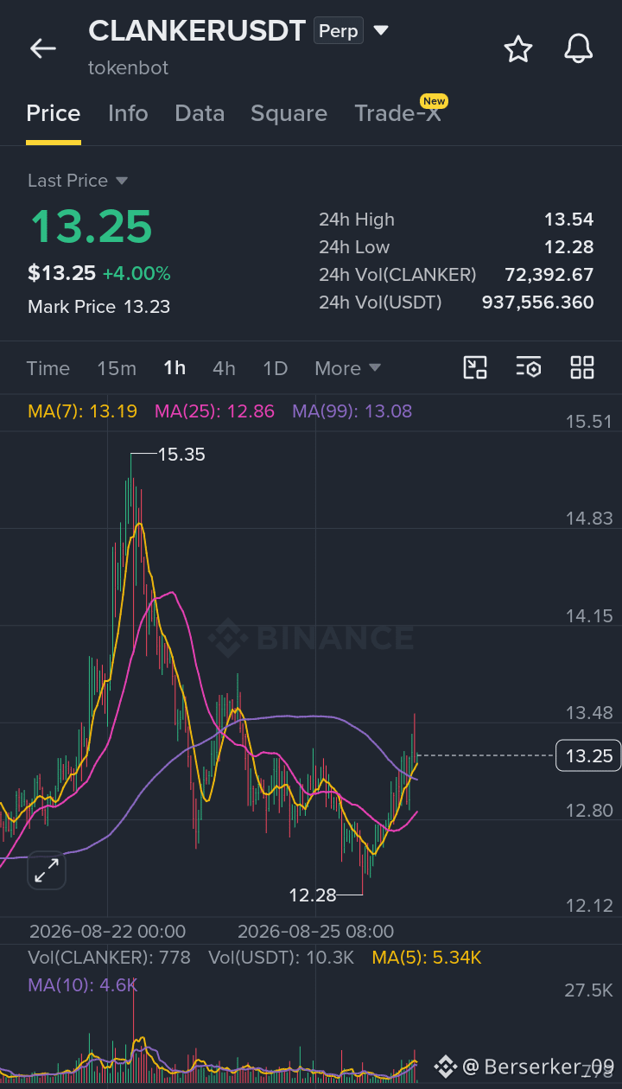
Task: Tap the 15.35 high price marker
Action: [181, 455]
